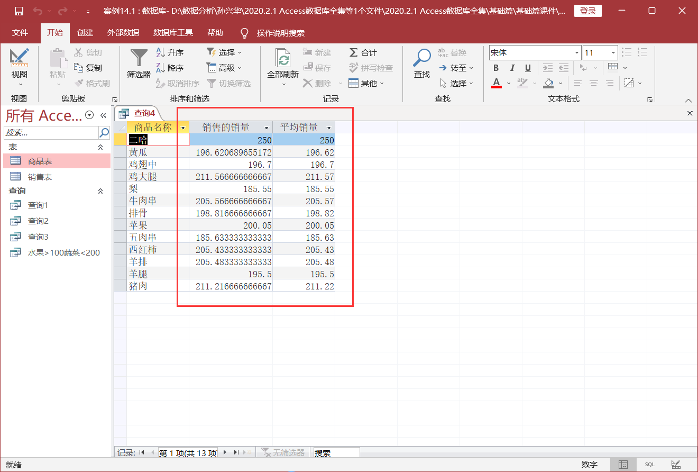The image size is (698, 472).
Task: Click the 登录 sign-in button
Action: click(587, 11)
